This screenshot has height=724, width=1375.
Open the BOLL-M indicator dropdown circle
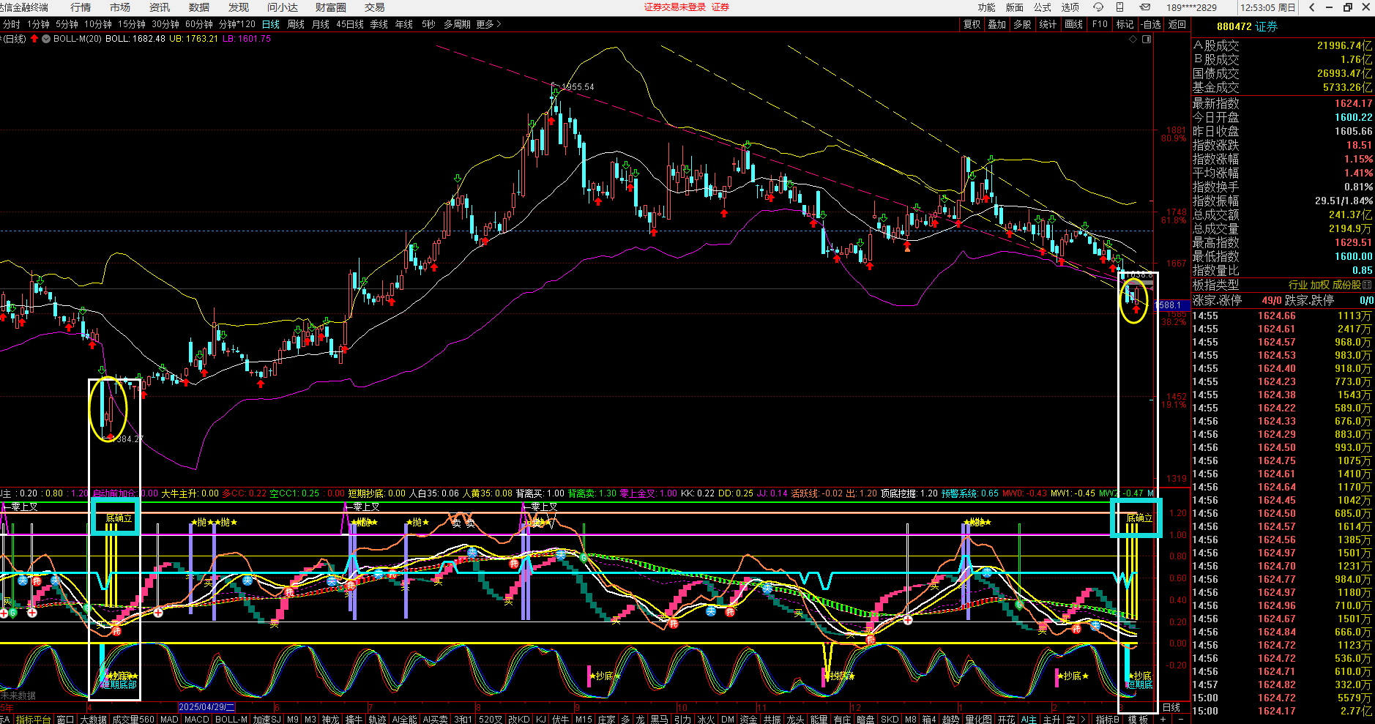(x=46, y=39)
